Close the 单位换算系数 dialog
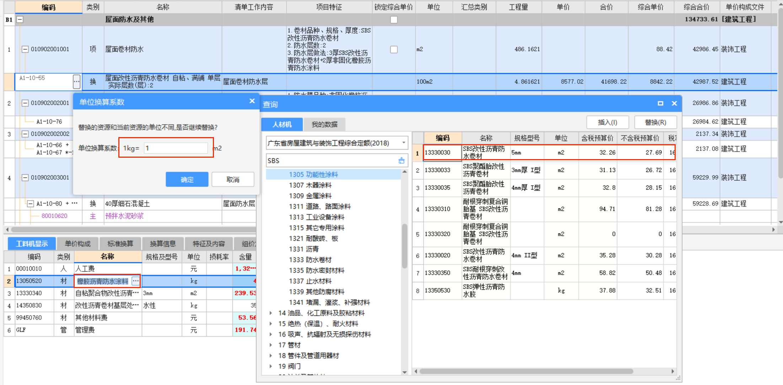 pyautogui.click(x=252, y=101)
